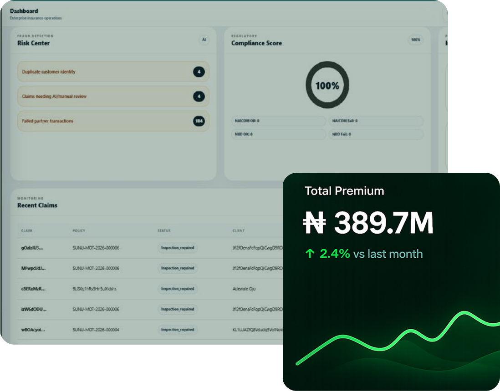Click the Status column header in Recent Claims
Image resolution: width=500 pixels, height=391 pixels.
tap(164, 231)
